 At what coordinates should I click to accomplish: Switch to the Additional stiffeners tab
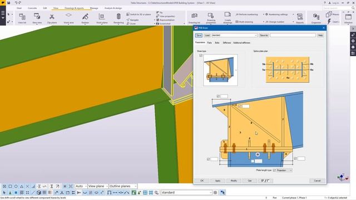pos(241,43)
